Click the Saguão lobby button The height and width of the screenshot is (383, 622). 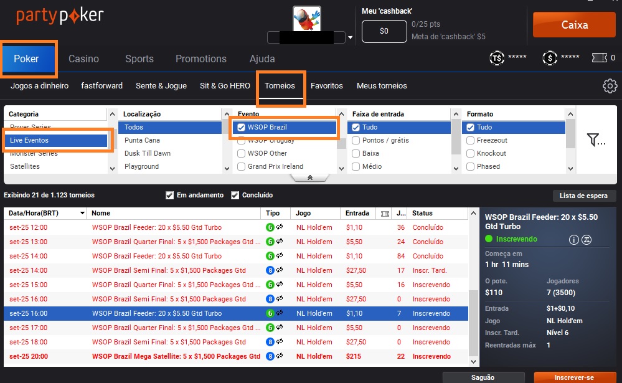pos(483,377)
